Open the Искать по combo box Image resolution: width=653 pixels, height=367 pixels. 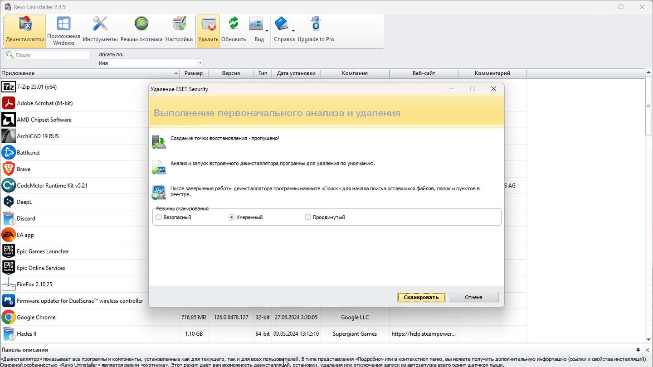(151, 63)
